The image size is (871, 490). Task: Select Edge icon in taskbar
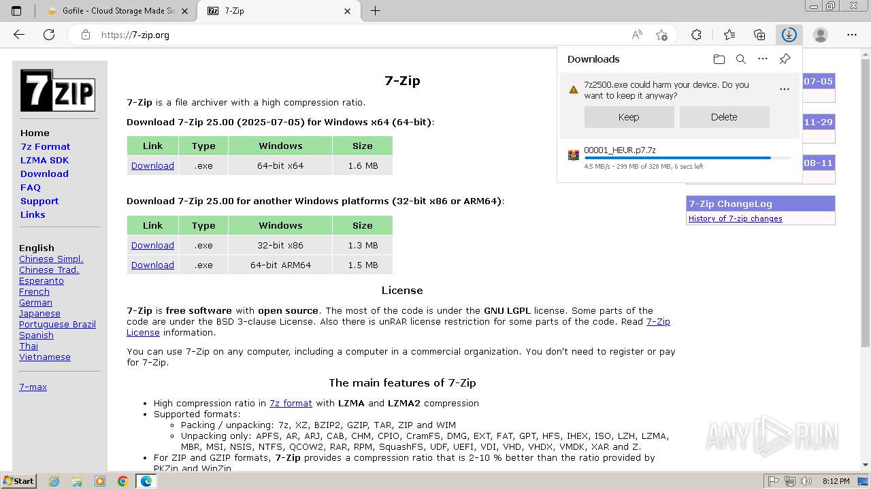[146, 481]
